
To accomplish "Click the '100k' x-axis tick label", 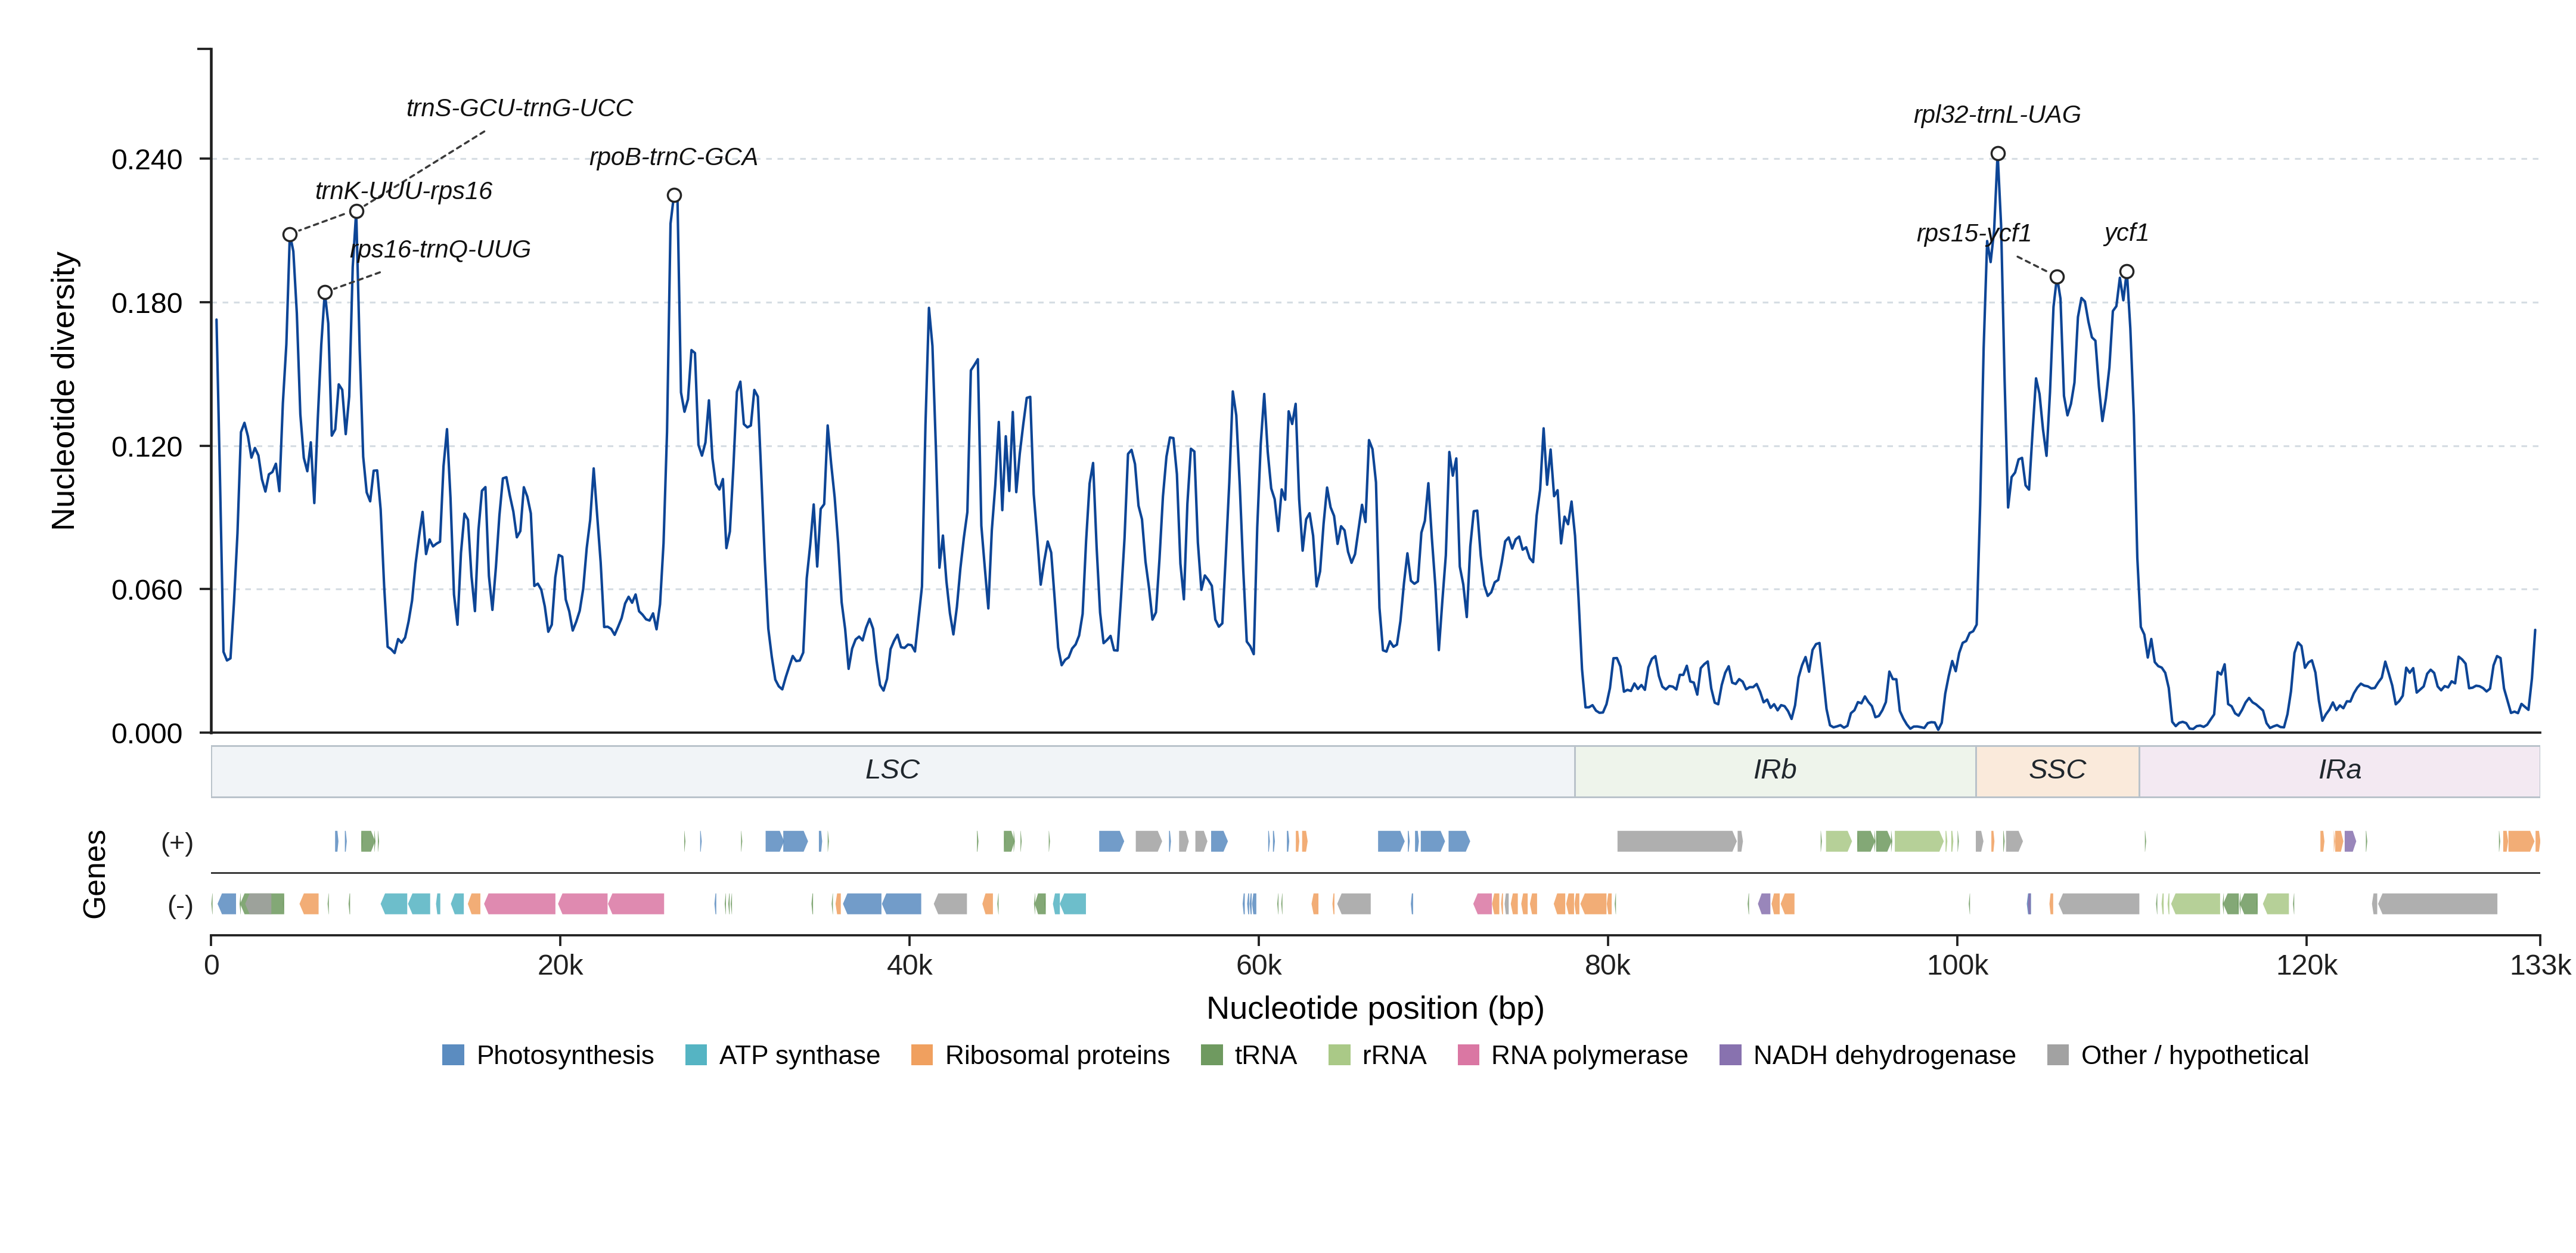I will (x=1957, y=966).
